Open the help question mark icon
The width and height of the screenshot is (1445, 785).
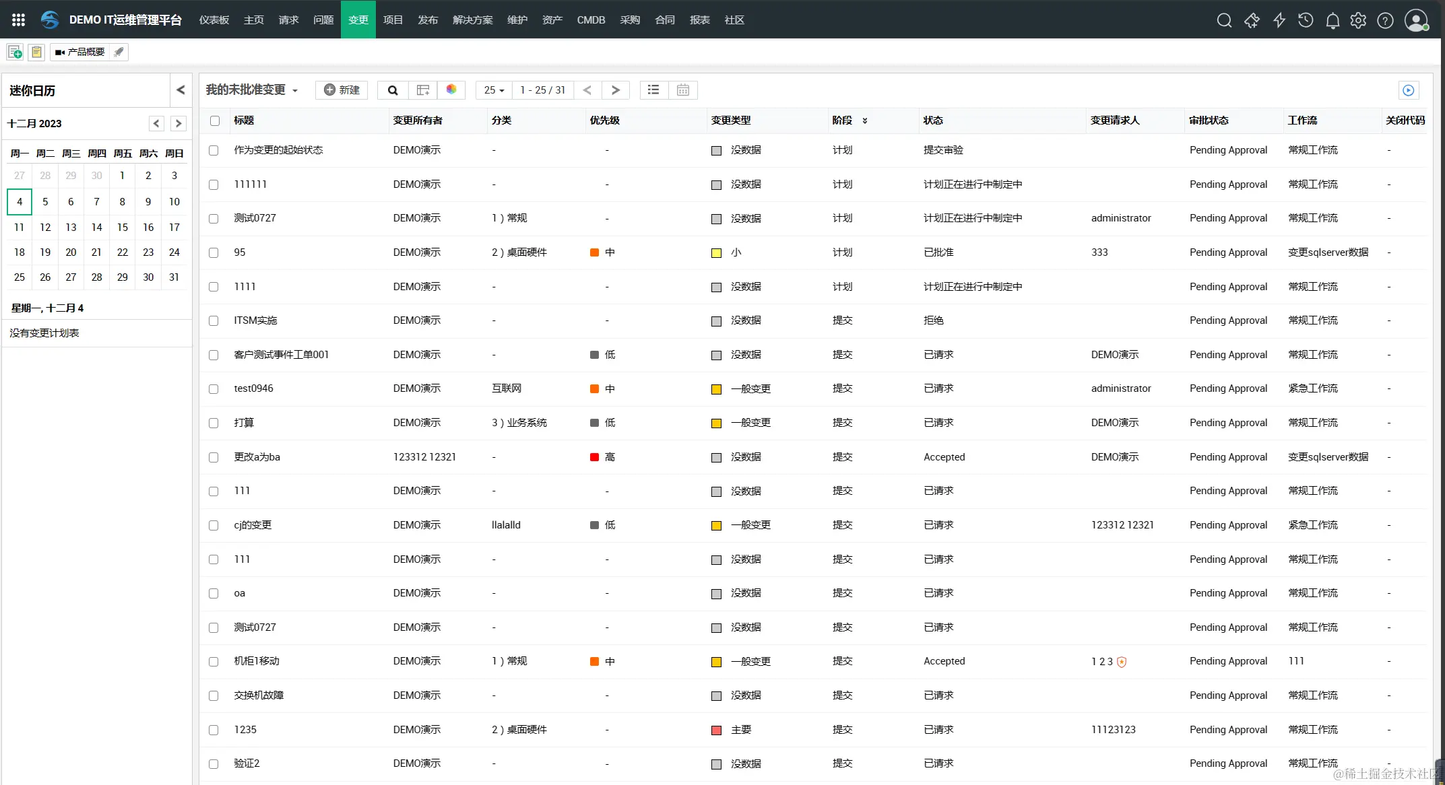coord(1385,20)
